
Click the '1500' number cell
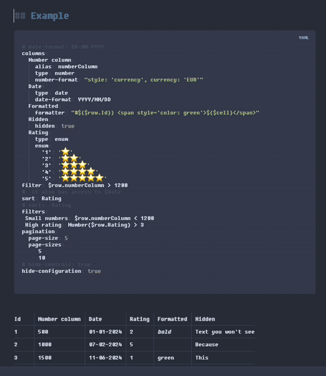(x=45, y=358)
